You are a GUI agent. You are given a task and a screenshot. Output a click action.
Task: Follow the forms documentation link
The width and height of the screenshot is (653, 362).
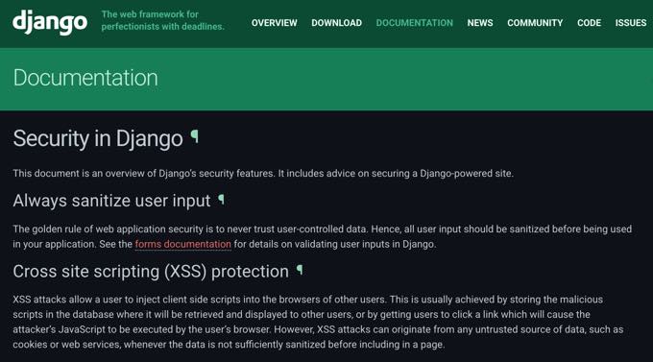tap(182, 244)
